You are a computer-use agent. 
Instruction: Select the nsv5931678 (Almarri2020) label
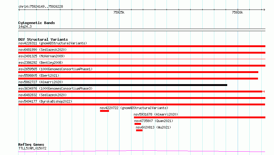[156, 114]
